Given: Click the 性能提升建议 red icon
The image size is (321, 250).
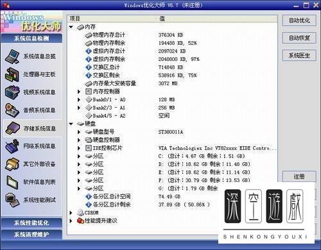Looking at the screenshot, I should coord(80,221).
